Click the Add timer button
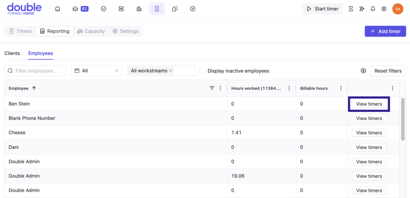 point(385,31)
